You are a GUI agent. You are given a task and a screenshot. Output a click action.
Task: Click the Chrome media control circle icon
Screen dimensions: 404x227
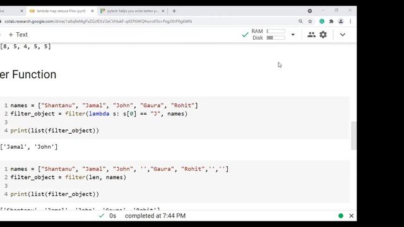[x=310, y=11]
